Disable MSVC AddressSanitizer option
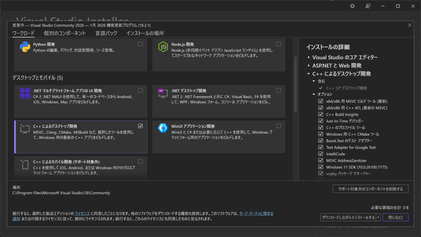Screen dimensions: 421x237 (x=321, y=161)
